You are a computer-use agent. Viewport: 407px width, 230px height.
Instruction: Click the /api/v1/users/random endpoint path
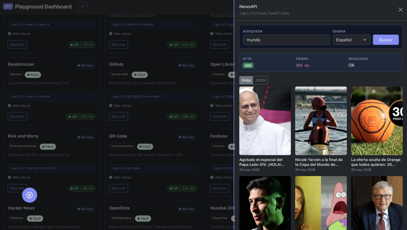point(52,96)
